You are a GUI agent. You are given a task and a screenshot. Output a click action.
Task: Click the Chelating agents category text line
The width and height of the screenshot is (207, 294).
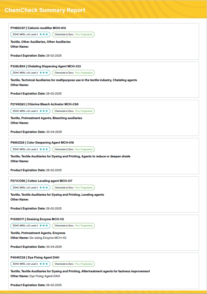(x=74, y=80)
